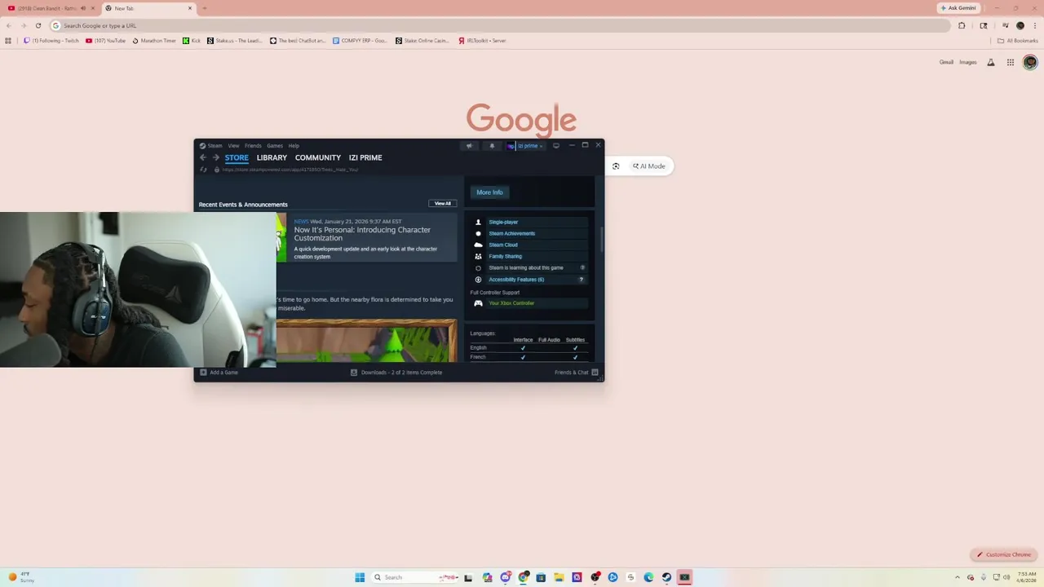Open the IZI PRIME profile tab
This screenshot has height=587, width=1044.
365,157
